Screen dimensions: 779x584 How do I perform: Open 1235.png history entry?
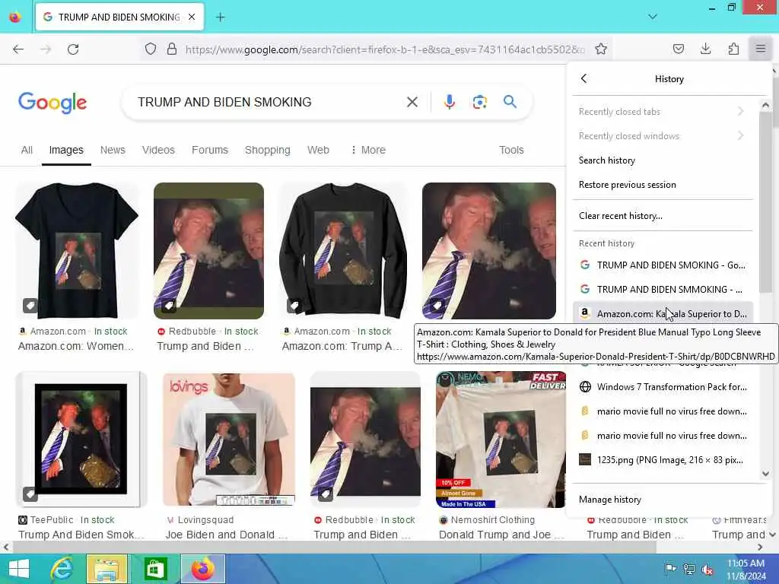coord(663,460)
